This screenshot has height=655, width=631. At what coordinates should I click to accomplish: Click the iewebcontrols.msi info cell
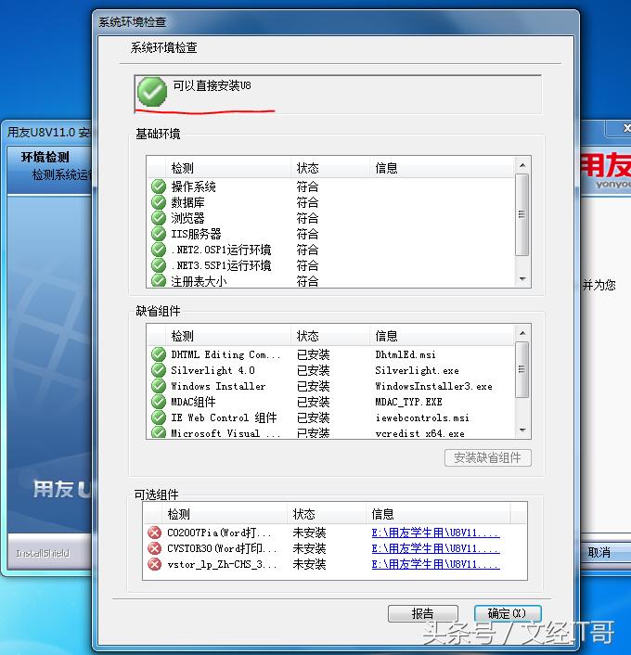click(x=422, y=417)
